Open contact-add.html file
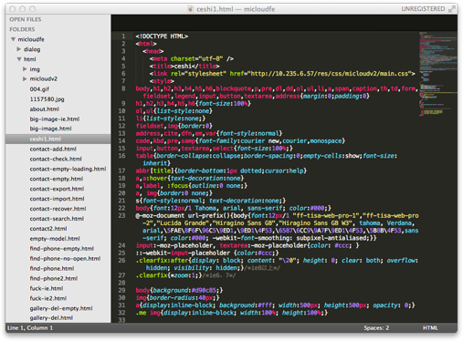463x341 pixels. [53, 149]
